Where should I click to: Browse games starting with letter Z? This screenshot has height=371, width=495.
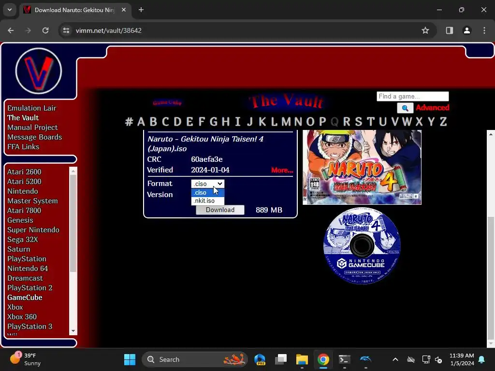[443, 121]
